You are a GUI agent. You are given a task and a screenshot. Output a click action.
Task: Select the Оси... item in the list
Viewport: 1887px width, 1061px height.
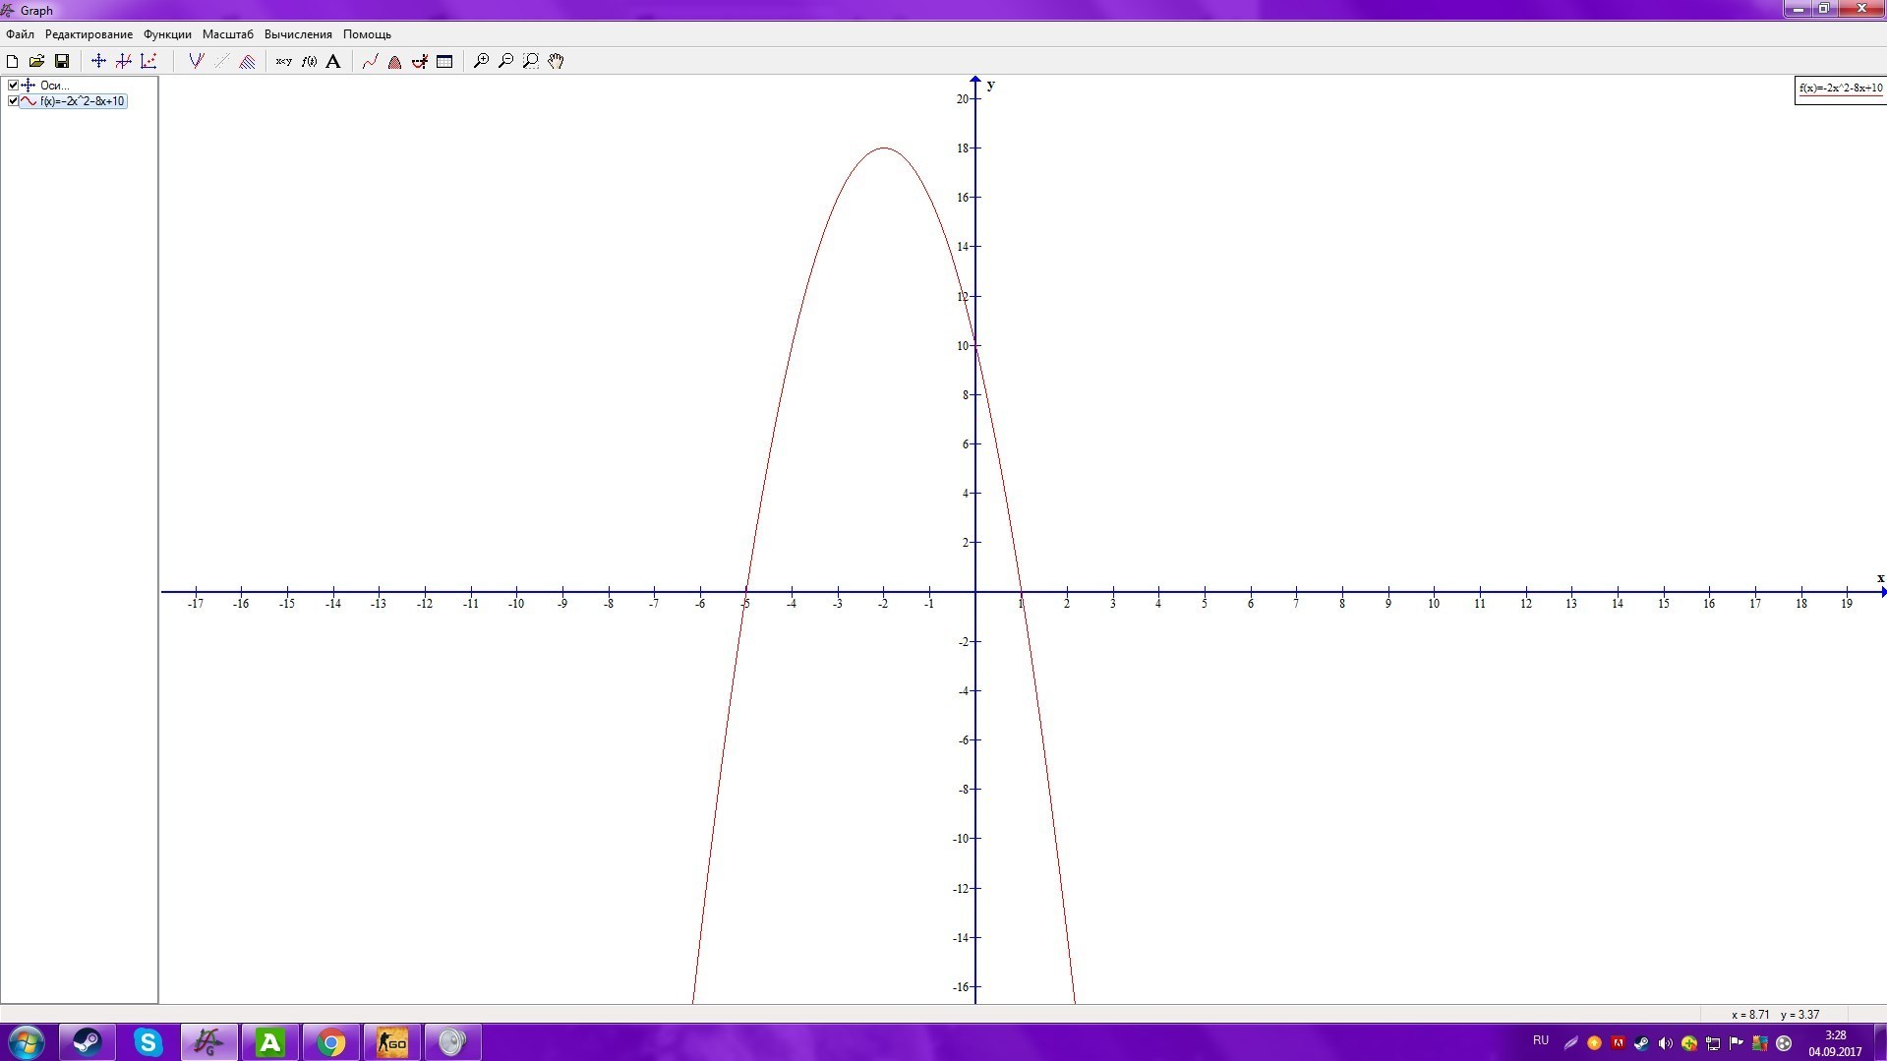[54, 86]
